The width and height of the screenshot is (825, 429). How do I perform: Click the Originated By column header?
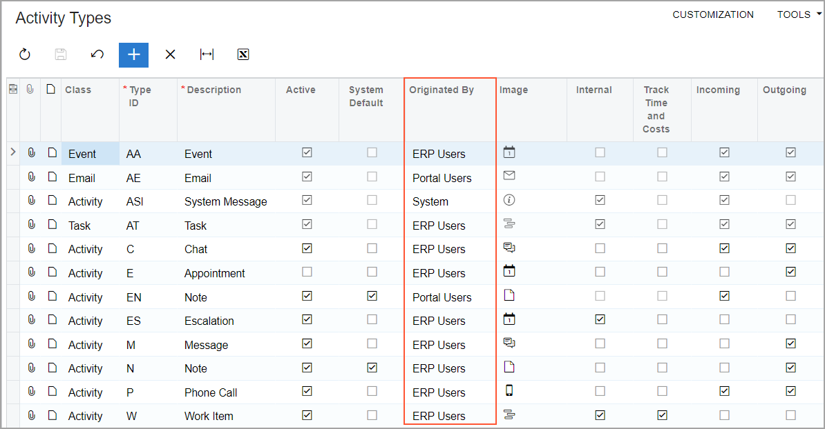point(442,90)
